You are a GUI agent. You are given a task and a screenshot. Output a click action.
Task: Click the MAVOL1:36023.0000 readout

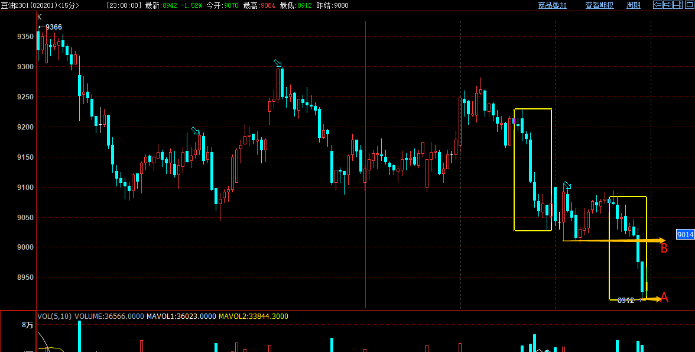[180, 317]
